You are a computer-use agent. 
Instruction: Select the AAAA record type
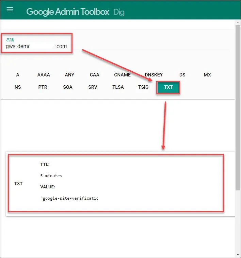[x=44, y=75]
